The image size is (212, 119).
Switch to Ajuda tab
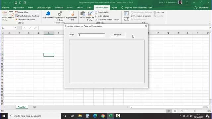(x=114, y=8)
